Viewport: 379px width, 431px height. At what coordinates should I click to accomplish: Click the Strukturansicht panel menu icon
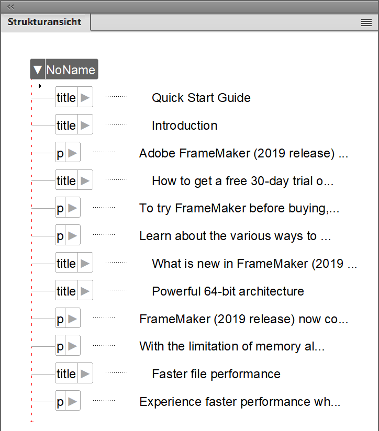click(x=366, y=21)
